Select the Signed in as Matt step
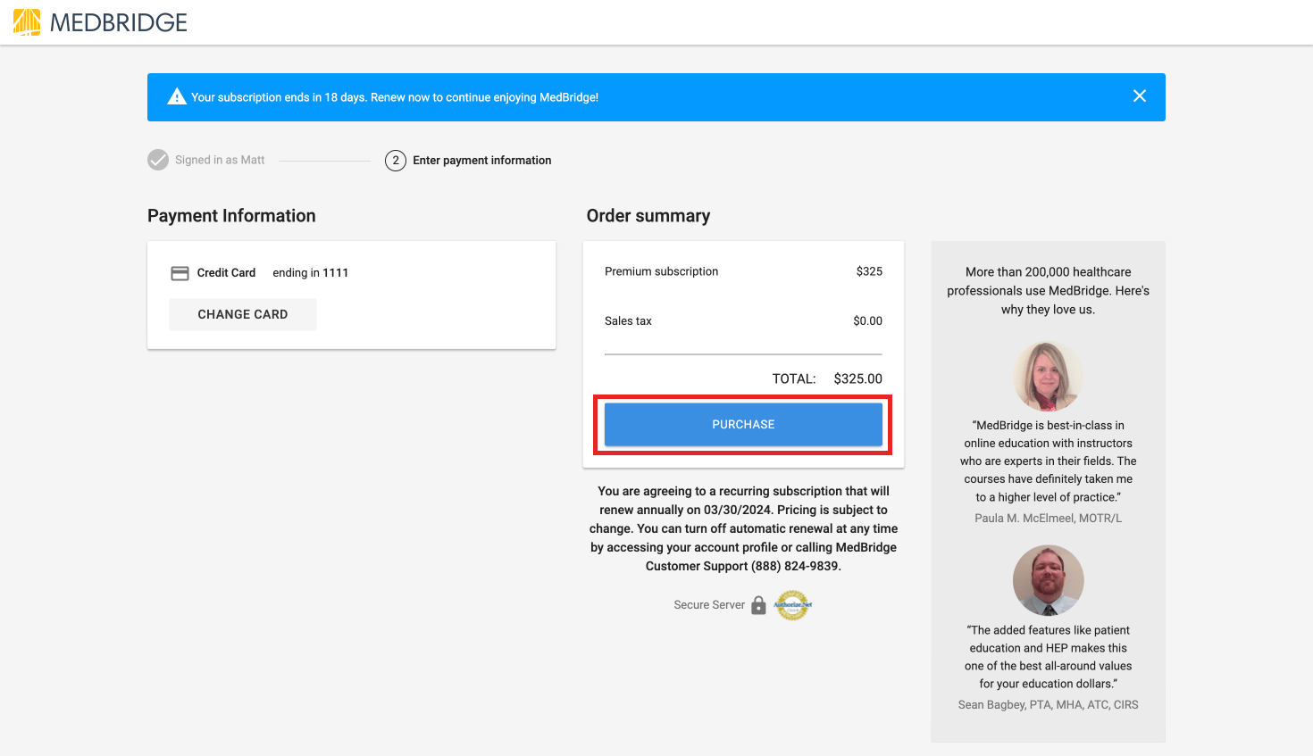The height and width of the screenshot is (756, 1313). point(221,160)
